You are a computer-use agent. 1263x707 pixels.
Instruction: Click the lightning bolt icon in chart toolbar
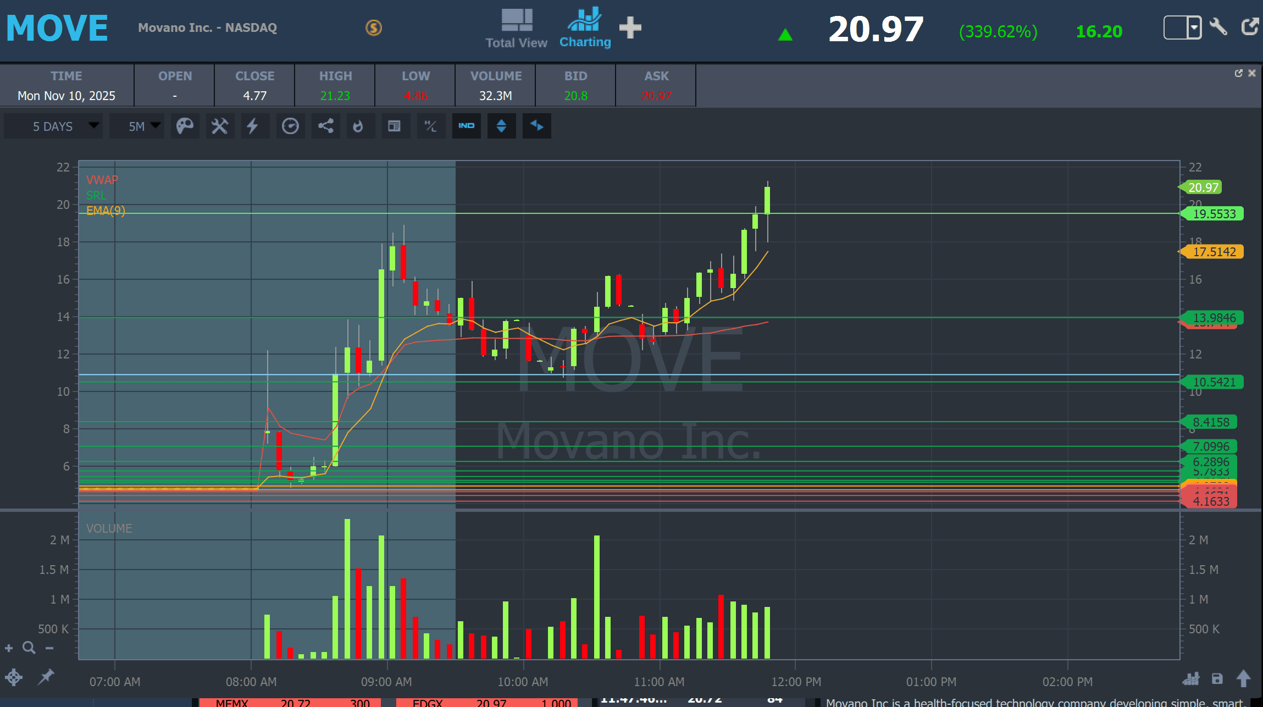click(x=252, y=126)
